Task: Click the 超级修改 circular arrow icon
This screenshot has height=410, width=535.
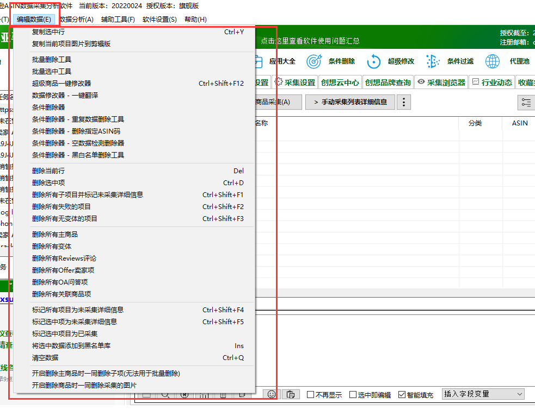Action: (373, 61)
